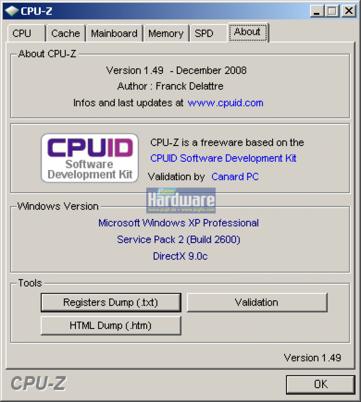Open the Cache tab

[x=66, y=33]
